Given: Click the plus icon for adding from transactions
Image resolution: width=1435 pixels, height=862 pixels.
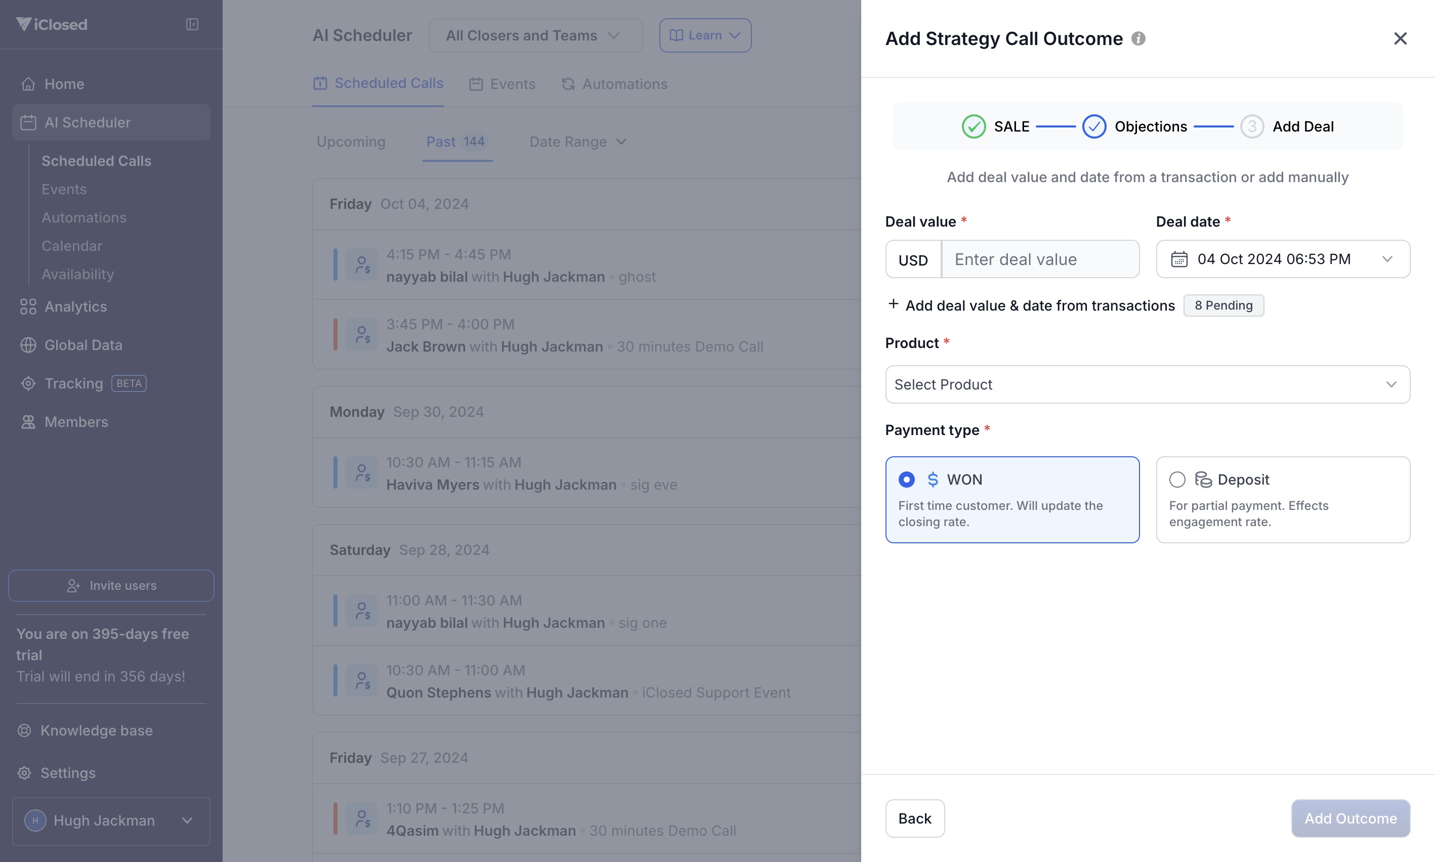Looking at the screenshot, I should pyautogui.click(x=893, y=305).
